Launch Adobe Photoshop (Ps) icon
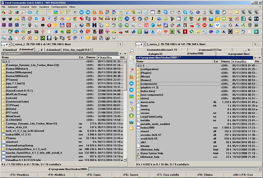263x178 pixels. [x=17, y=25]
